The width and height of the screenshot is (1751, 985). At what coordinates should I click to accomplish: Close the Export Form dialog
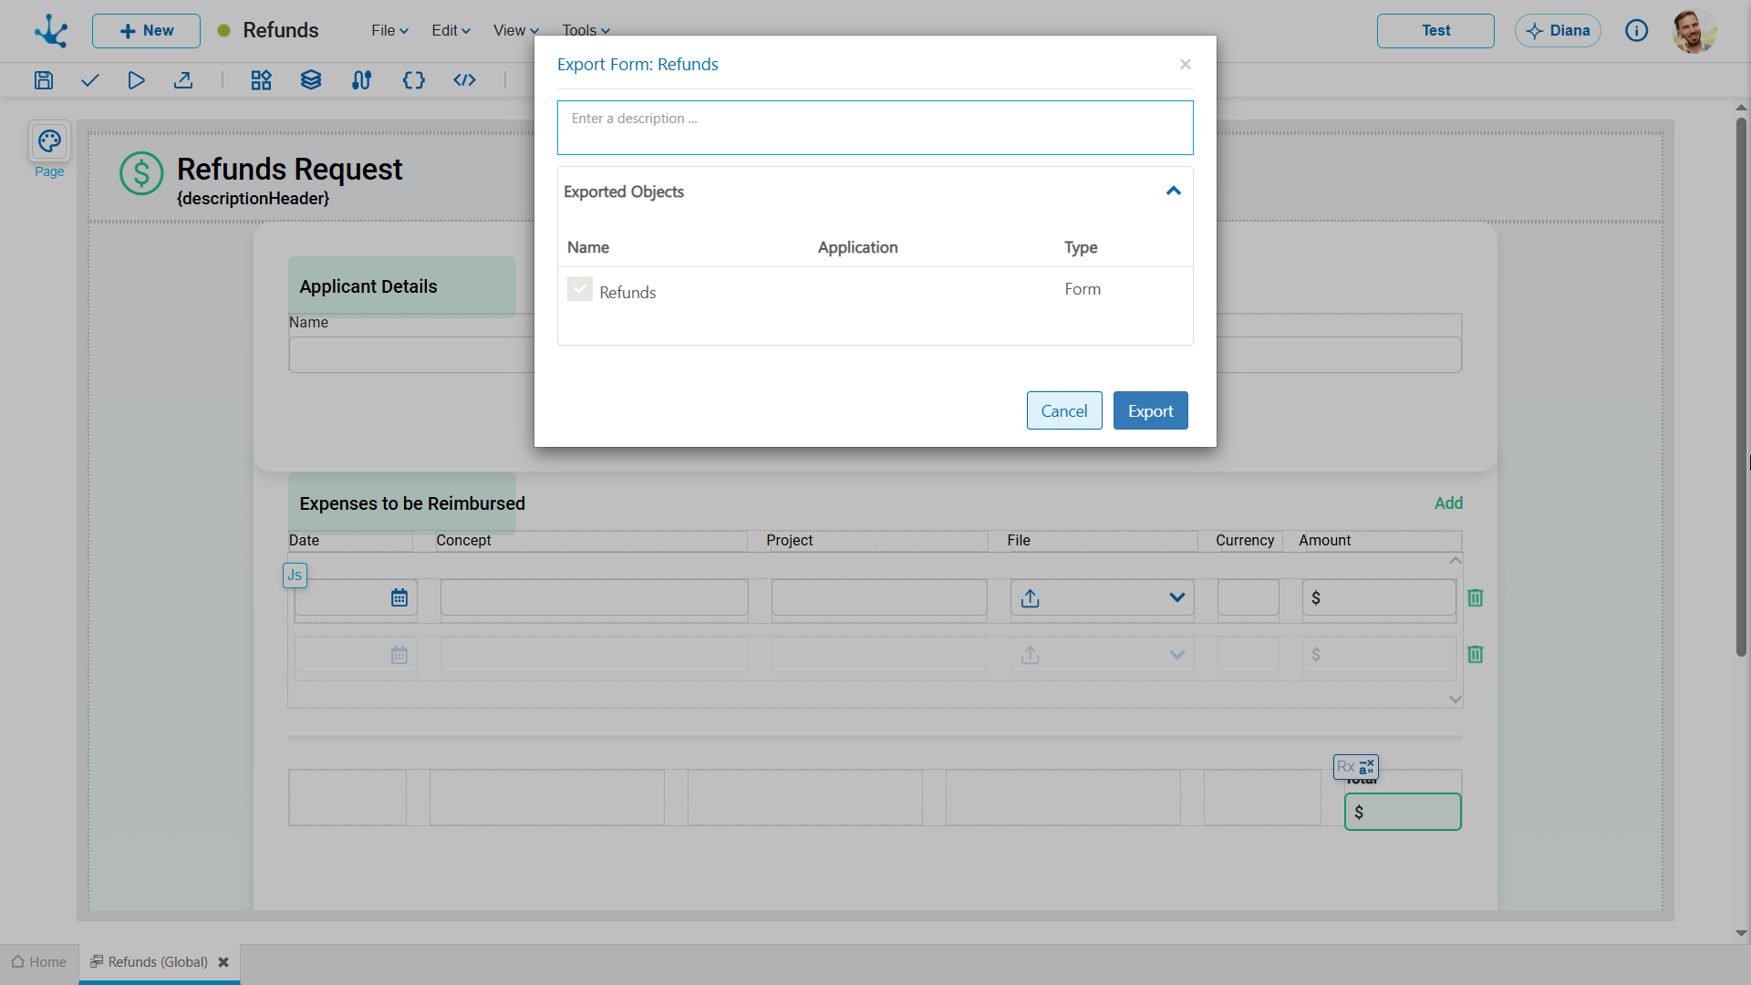[x=1186, y=64]
